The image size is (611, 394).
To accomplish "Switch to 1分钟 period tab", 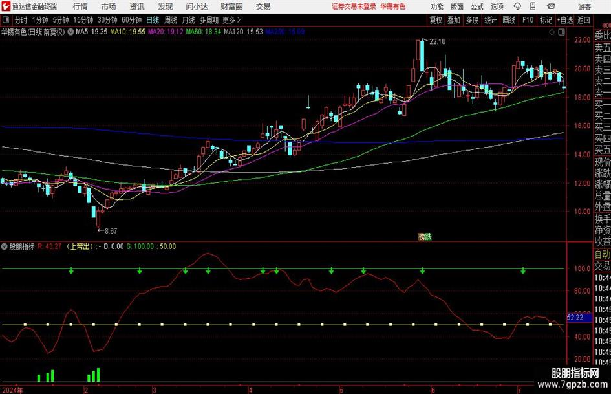I will click(40, 20).
